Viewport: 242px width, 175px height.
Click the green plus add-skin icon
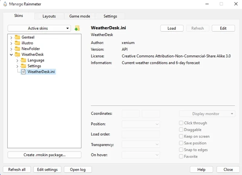click(x=77, y=29)
